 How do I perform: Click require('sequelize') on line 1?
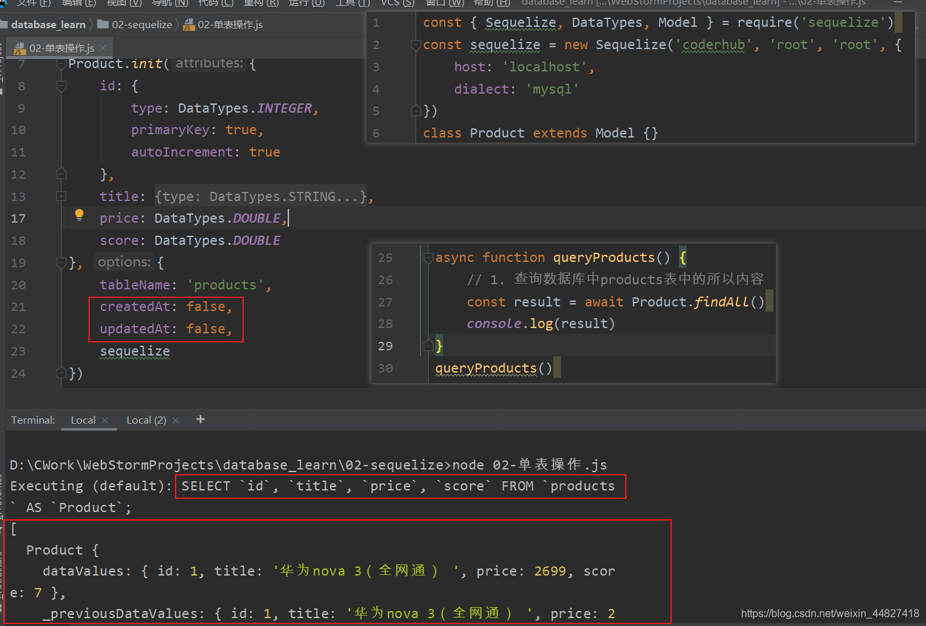pyautogui.click(x=815, y=23)
